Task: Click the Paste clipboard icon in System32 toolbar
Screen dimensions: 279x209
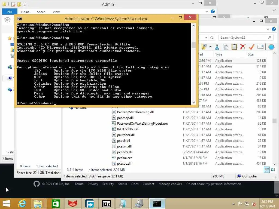Action: tap(234, 47)
